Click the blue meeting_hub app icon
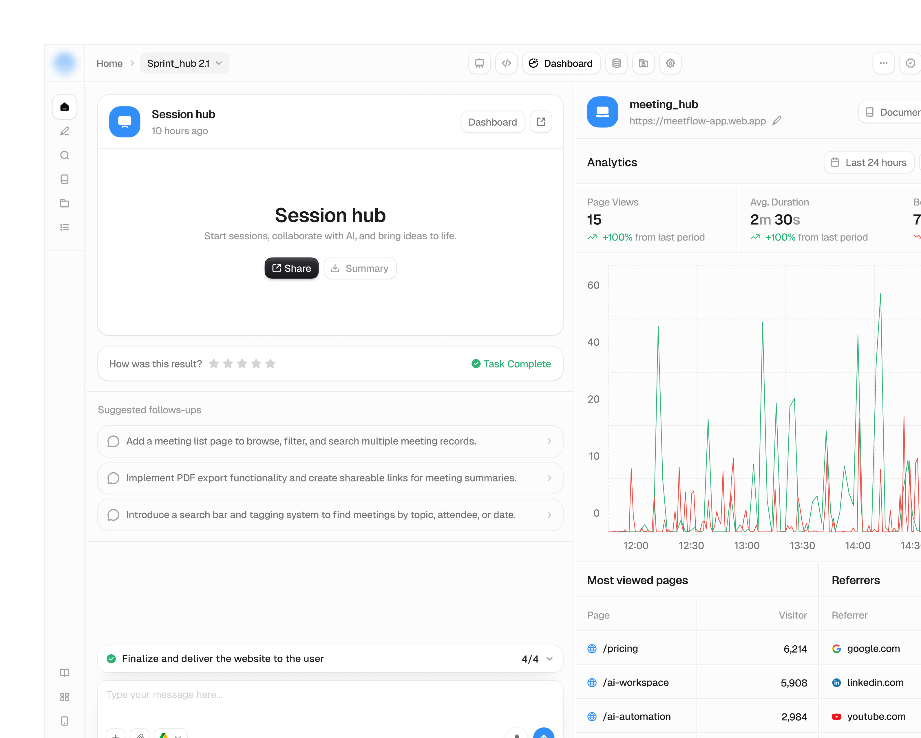 coord(602,112)
